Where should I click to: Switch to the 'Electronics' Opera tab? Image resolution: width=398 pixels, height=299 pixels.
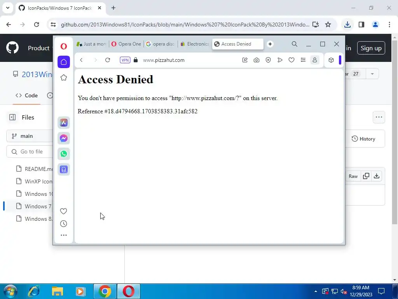[195, 44]
